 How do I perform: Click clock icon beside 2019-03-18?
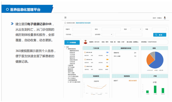(x=85, y=59)
